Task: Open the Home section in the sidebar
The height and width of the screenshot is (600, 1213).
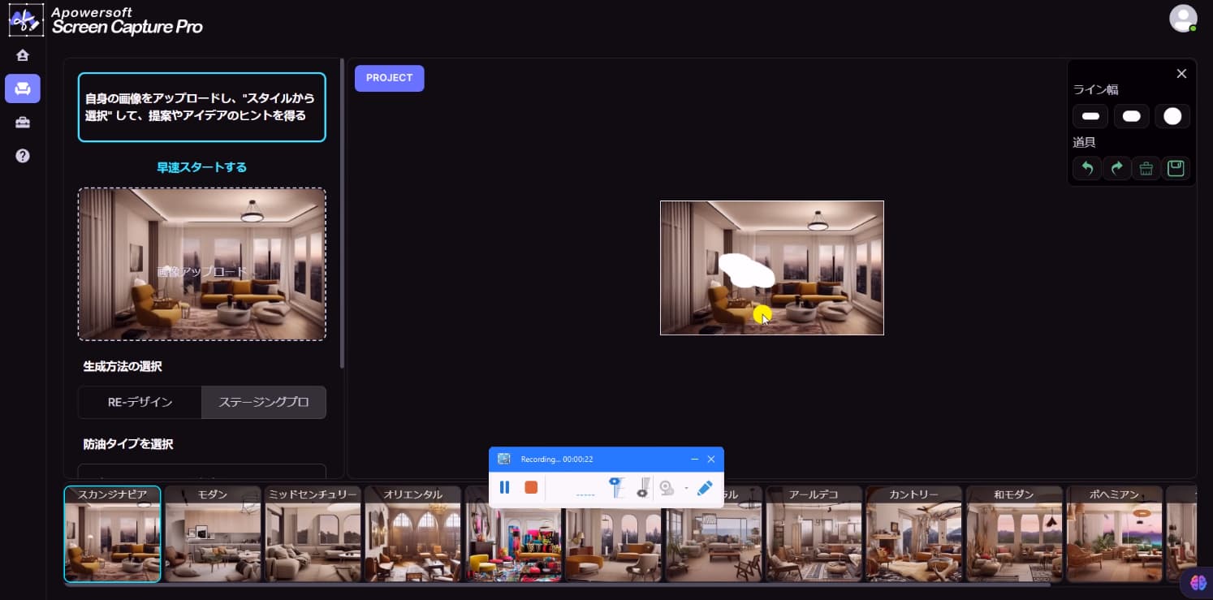Action: (x=22, y=54)
